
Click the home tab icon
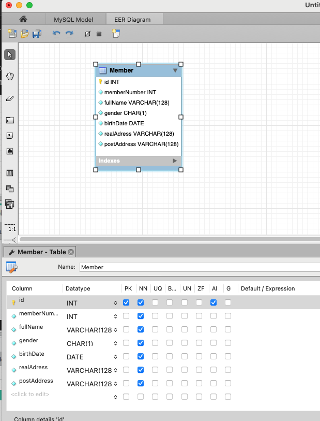23,20
